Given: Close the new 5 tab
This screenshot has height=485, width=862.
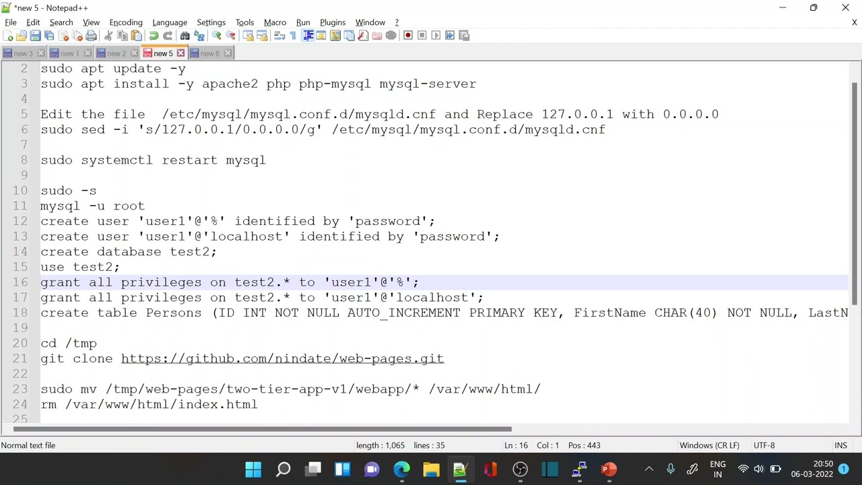Looking at the screenshot, I should [180, 53].
